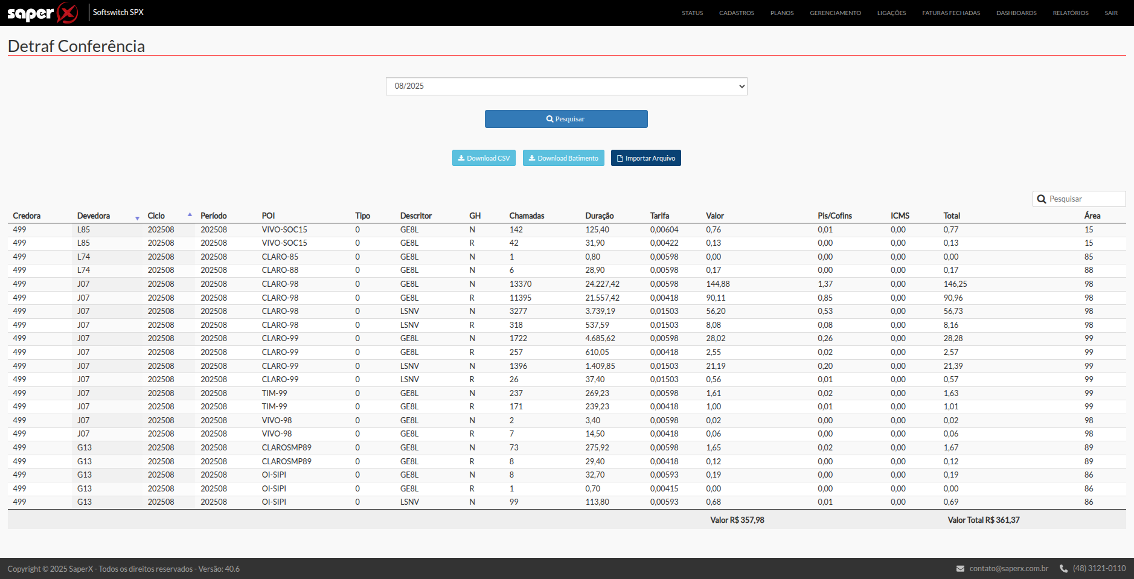Click Importar Arquivo button

click(645, 158)
